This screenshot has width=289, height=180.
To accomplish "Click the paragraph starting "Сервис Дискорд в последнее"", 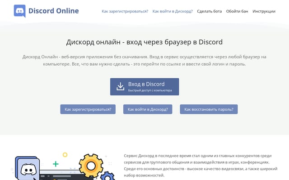I will click(x=200, y=165).
